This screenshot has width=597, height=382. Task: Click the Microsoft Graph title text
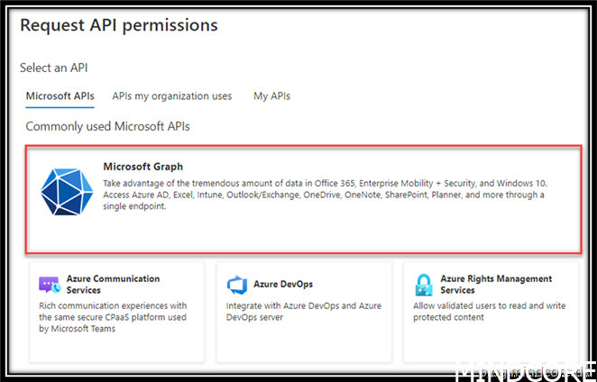pos(142,167)
